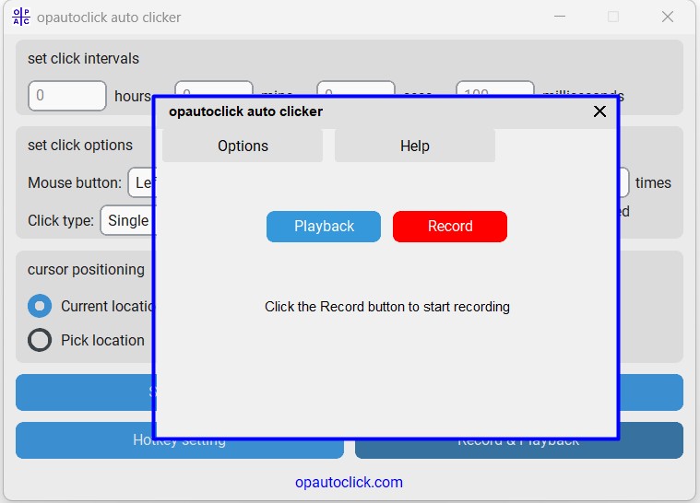This screenshot has height=503, width=700.
Task: Close the main opautoclick window
Action: click(x=668, y=17)
